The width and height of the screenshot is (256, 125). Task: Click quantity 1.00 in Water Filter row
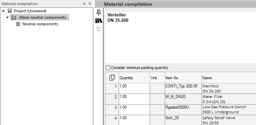click(134, 99)
